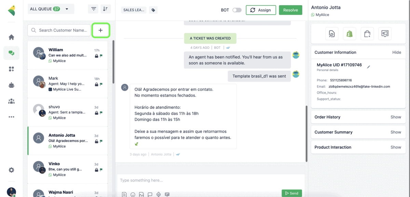This screenshot has width=410, height=197.
Task: Toggle the BOT switch
Action: pyautogui.click(x=237, y=10)
